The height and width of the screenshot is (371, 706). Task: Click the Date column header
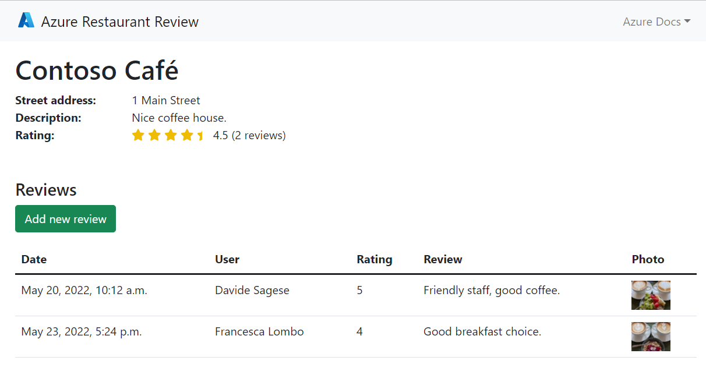coord(34,259)
